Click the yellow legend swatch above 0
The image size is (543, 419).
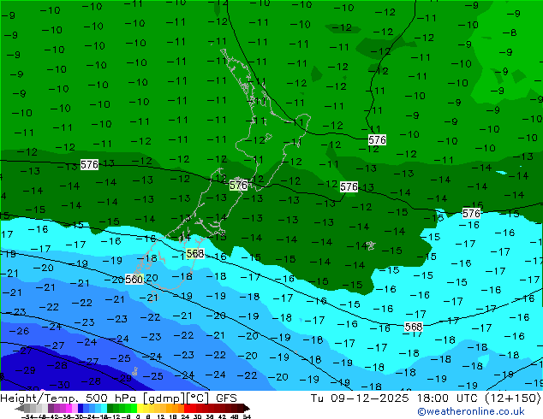(140, 408)
